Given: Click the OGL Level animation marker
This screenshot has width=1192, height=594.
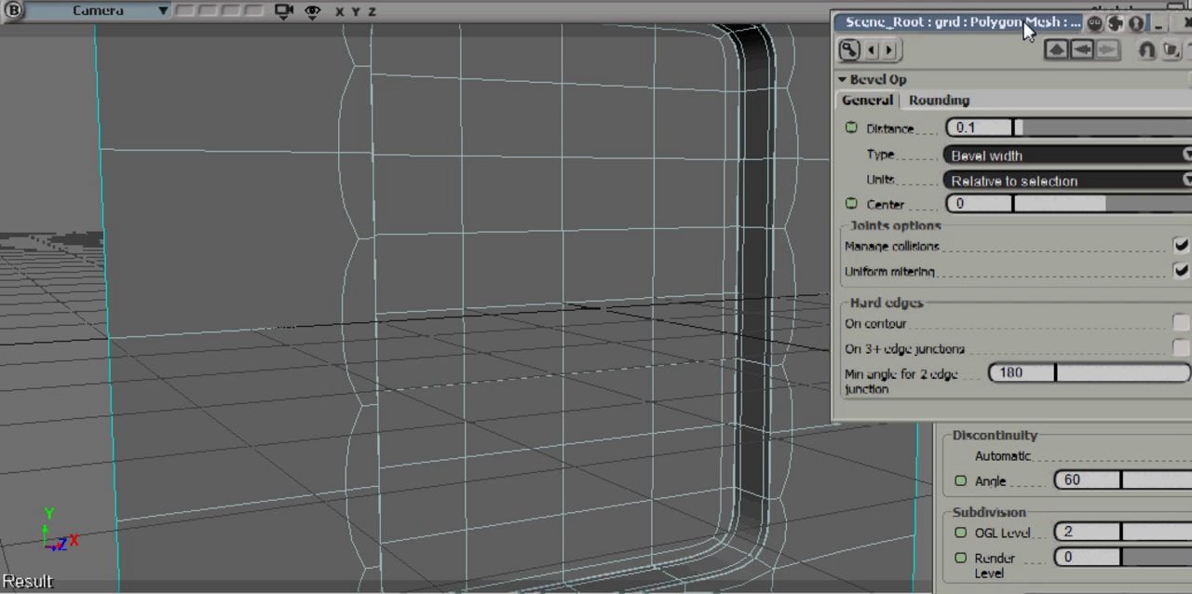Looking at the screenshot, I should pyautogui.click(x=961, y=533).
